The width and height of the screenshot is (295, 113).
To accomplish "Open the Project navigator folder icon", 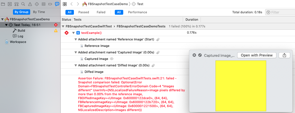I will click(3, 4).
